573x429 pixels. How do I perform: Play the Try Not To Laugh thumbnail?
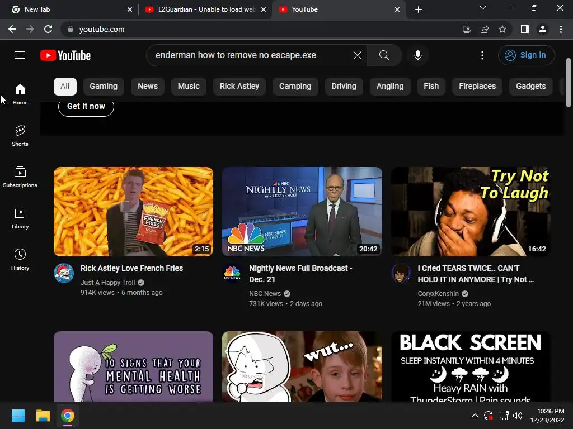pyautogui.click(x=471, y=212)
